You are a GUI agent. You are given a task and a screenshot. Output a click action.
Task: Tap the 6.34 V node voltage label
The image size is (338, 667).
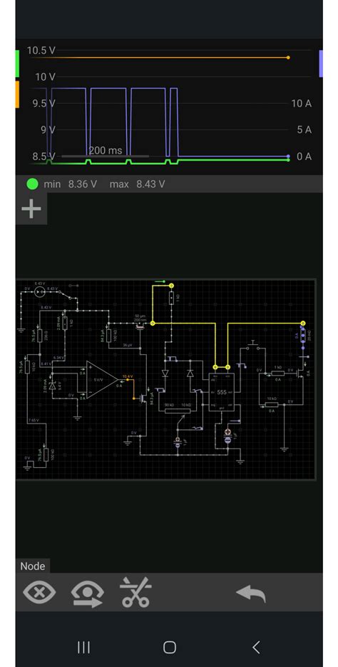coord(58,358)
